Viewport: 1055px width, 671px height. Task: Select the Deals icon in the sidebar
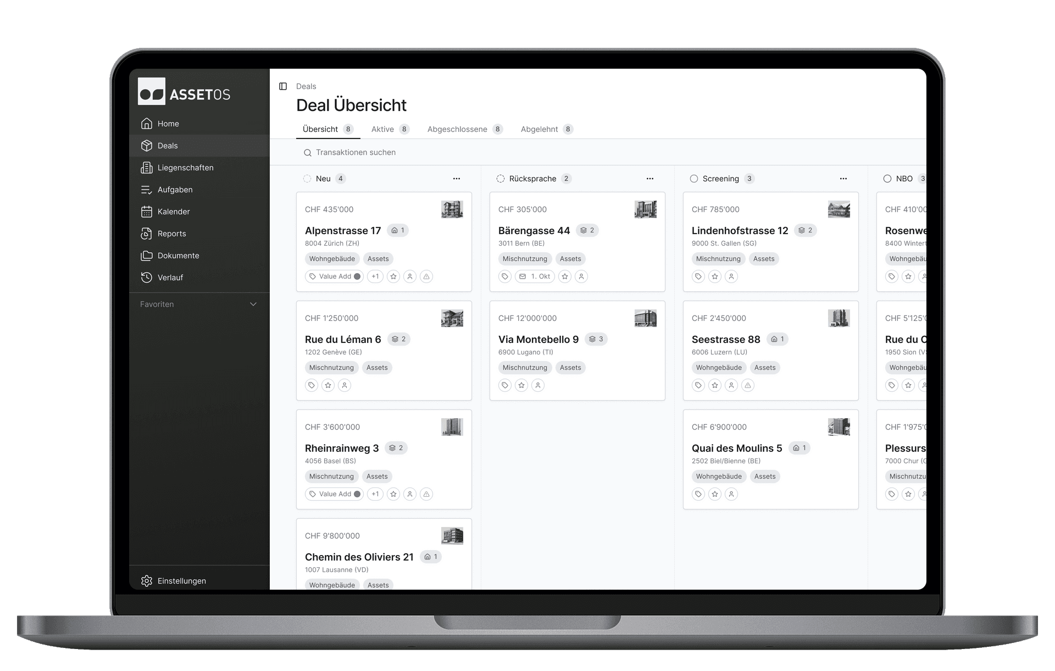[x=146, y=146]
